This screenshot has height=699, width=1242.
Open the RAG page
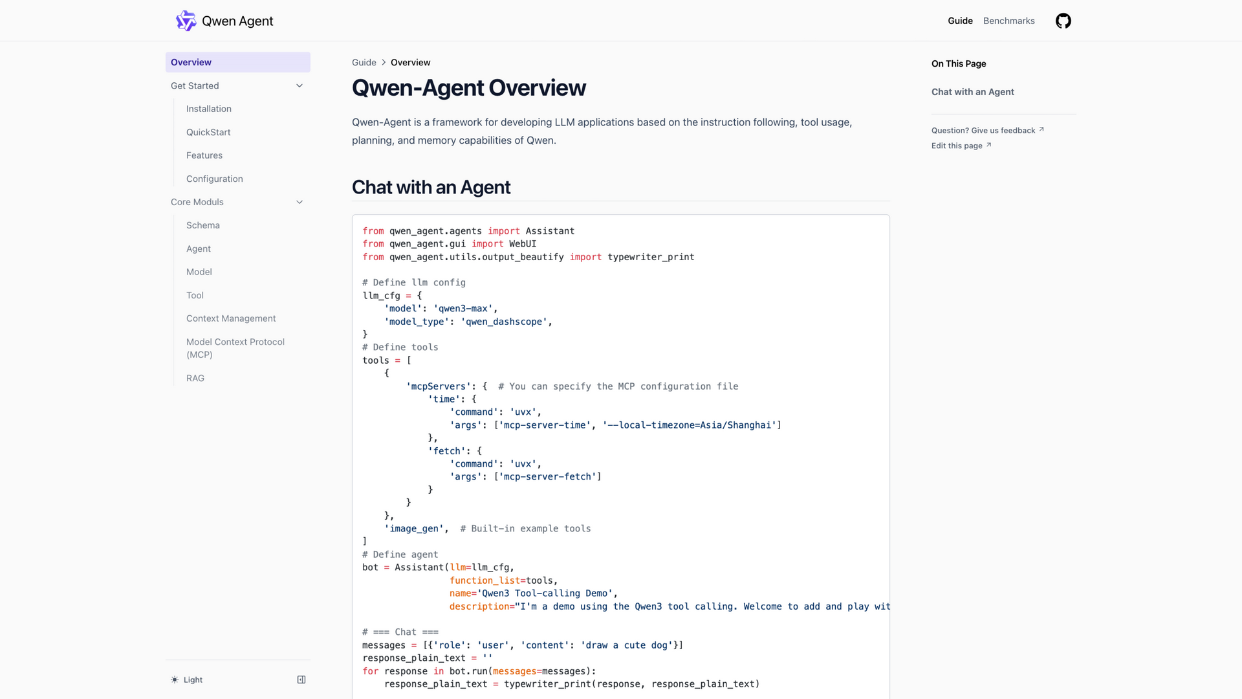pos(195,378)
